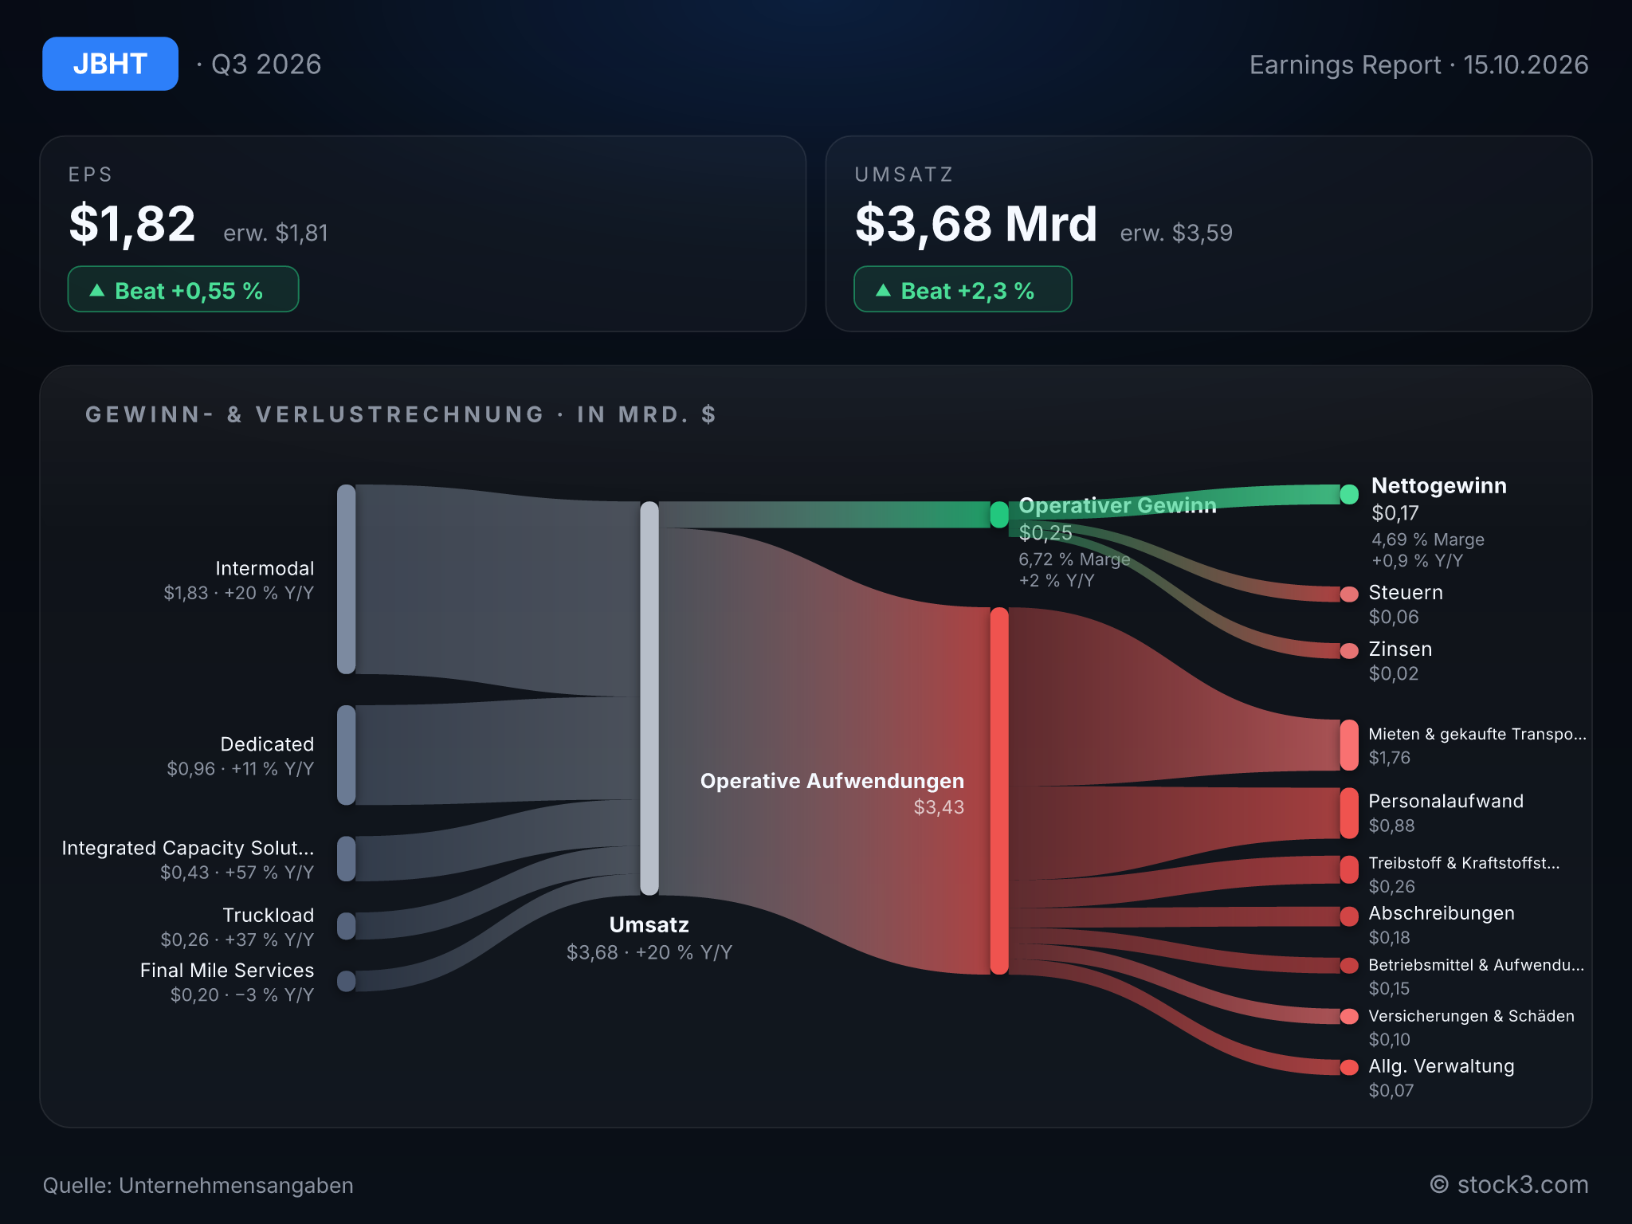The height and width of the screenshot is (1224, 1632).
Task: Click the central Umsatz vertical bar
Action: (x=649, y=698)
